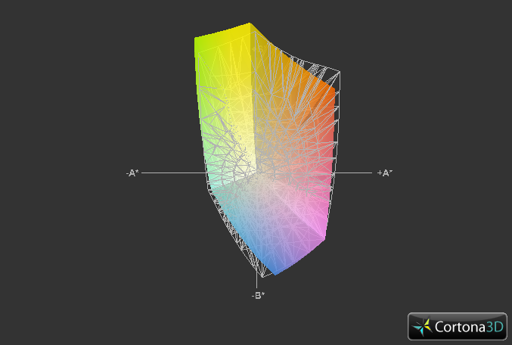Viewport: 512px width, 345px height.
Task: Click the +A* axis label
Action: pyautogui.click(x=385, y=173)
